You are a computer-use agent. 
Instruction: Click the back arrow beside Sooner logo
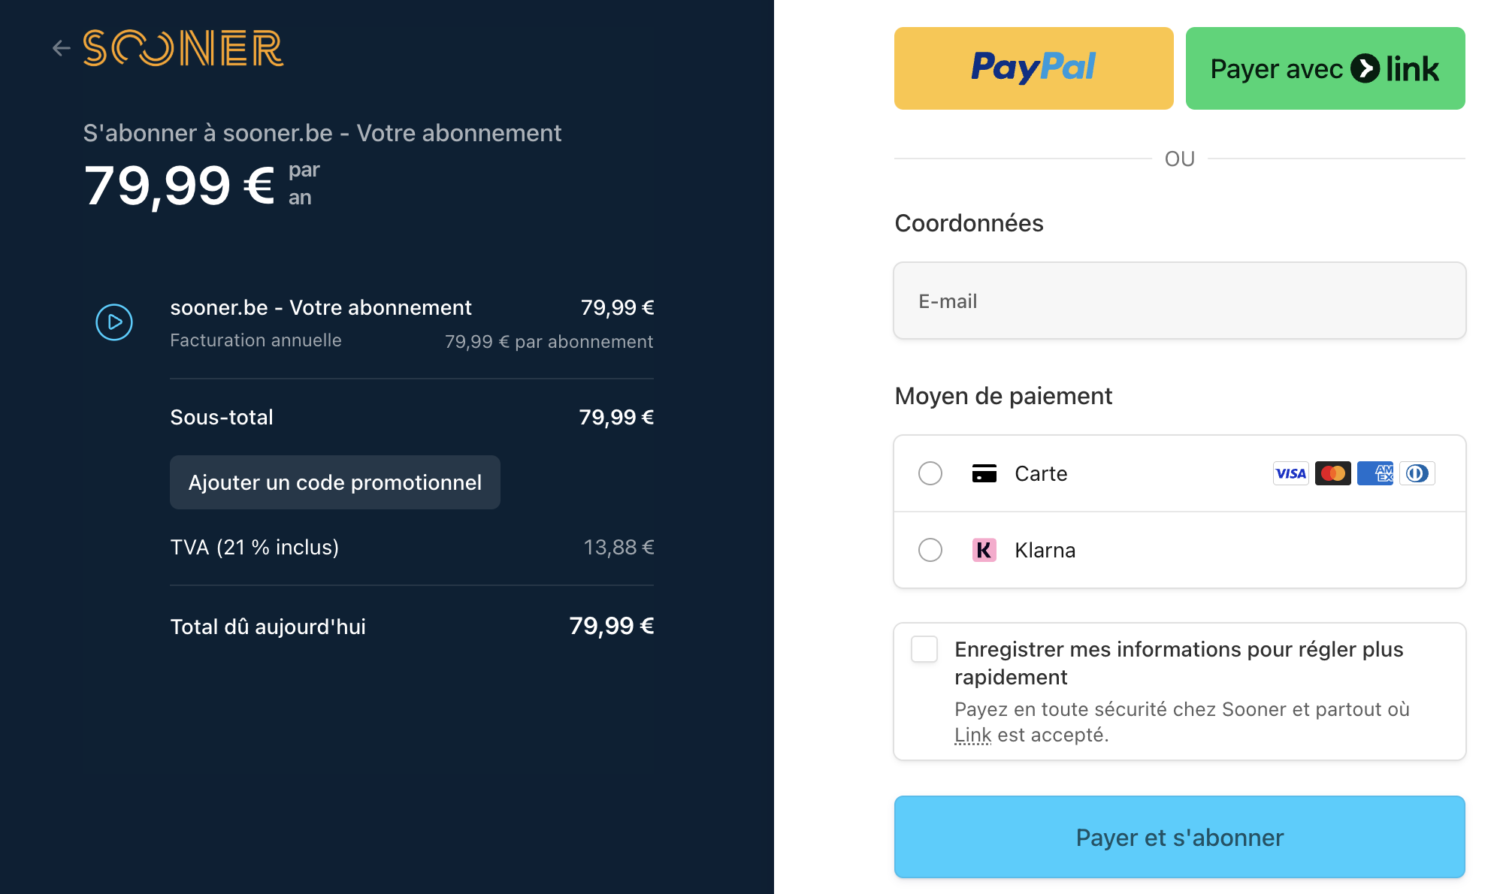click(x=61, y=49)
